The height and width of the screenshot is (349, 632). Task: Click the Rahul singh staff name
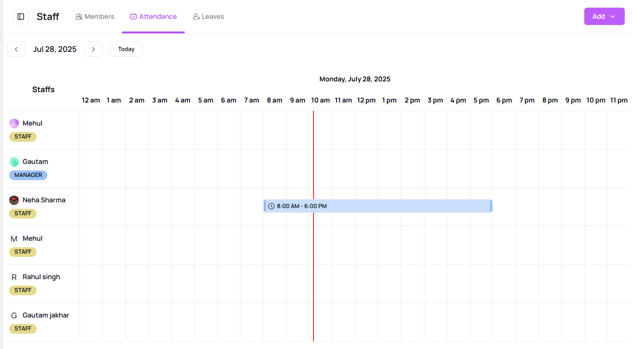41,277
